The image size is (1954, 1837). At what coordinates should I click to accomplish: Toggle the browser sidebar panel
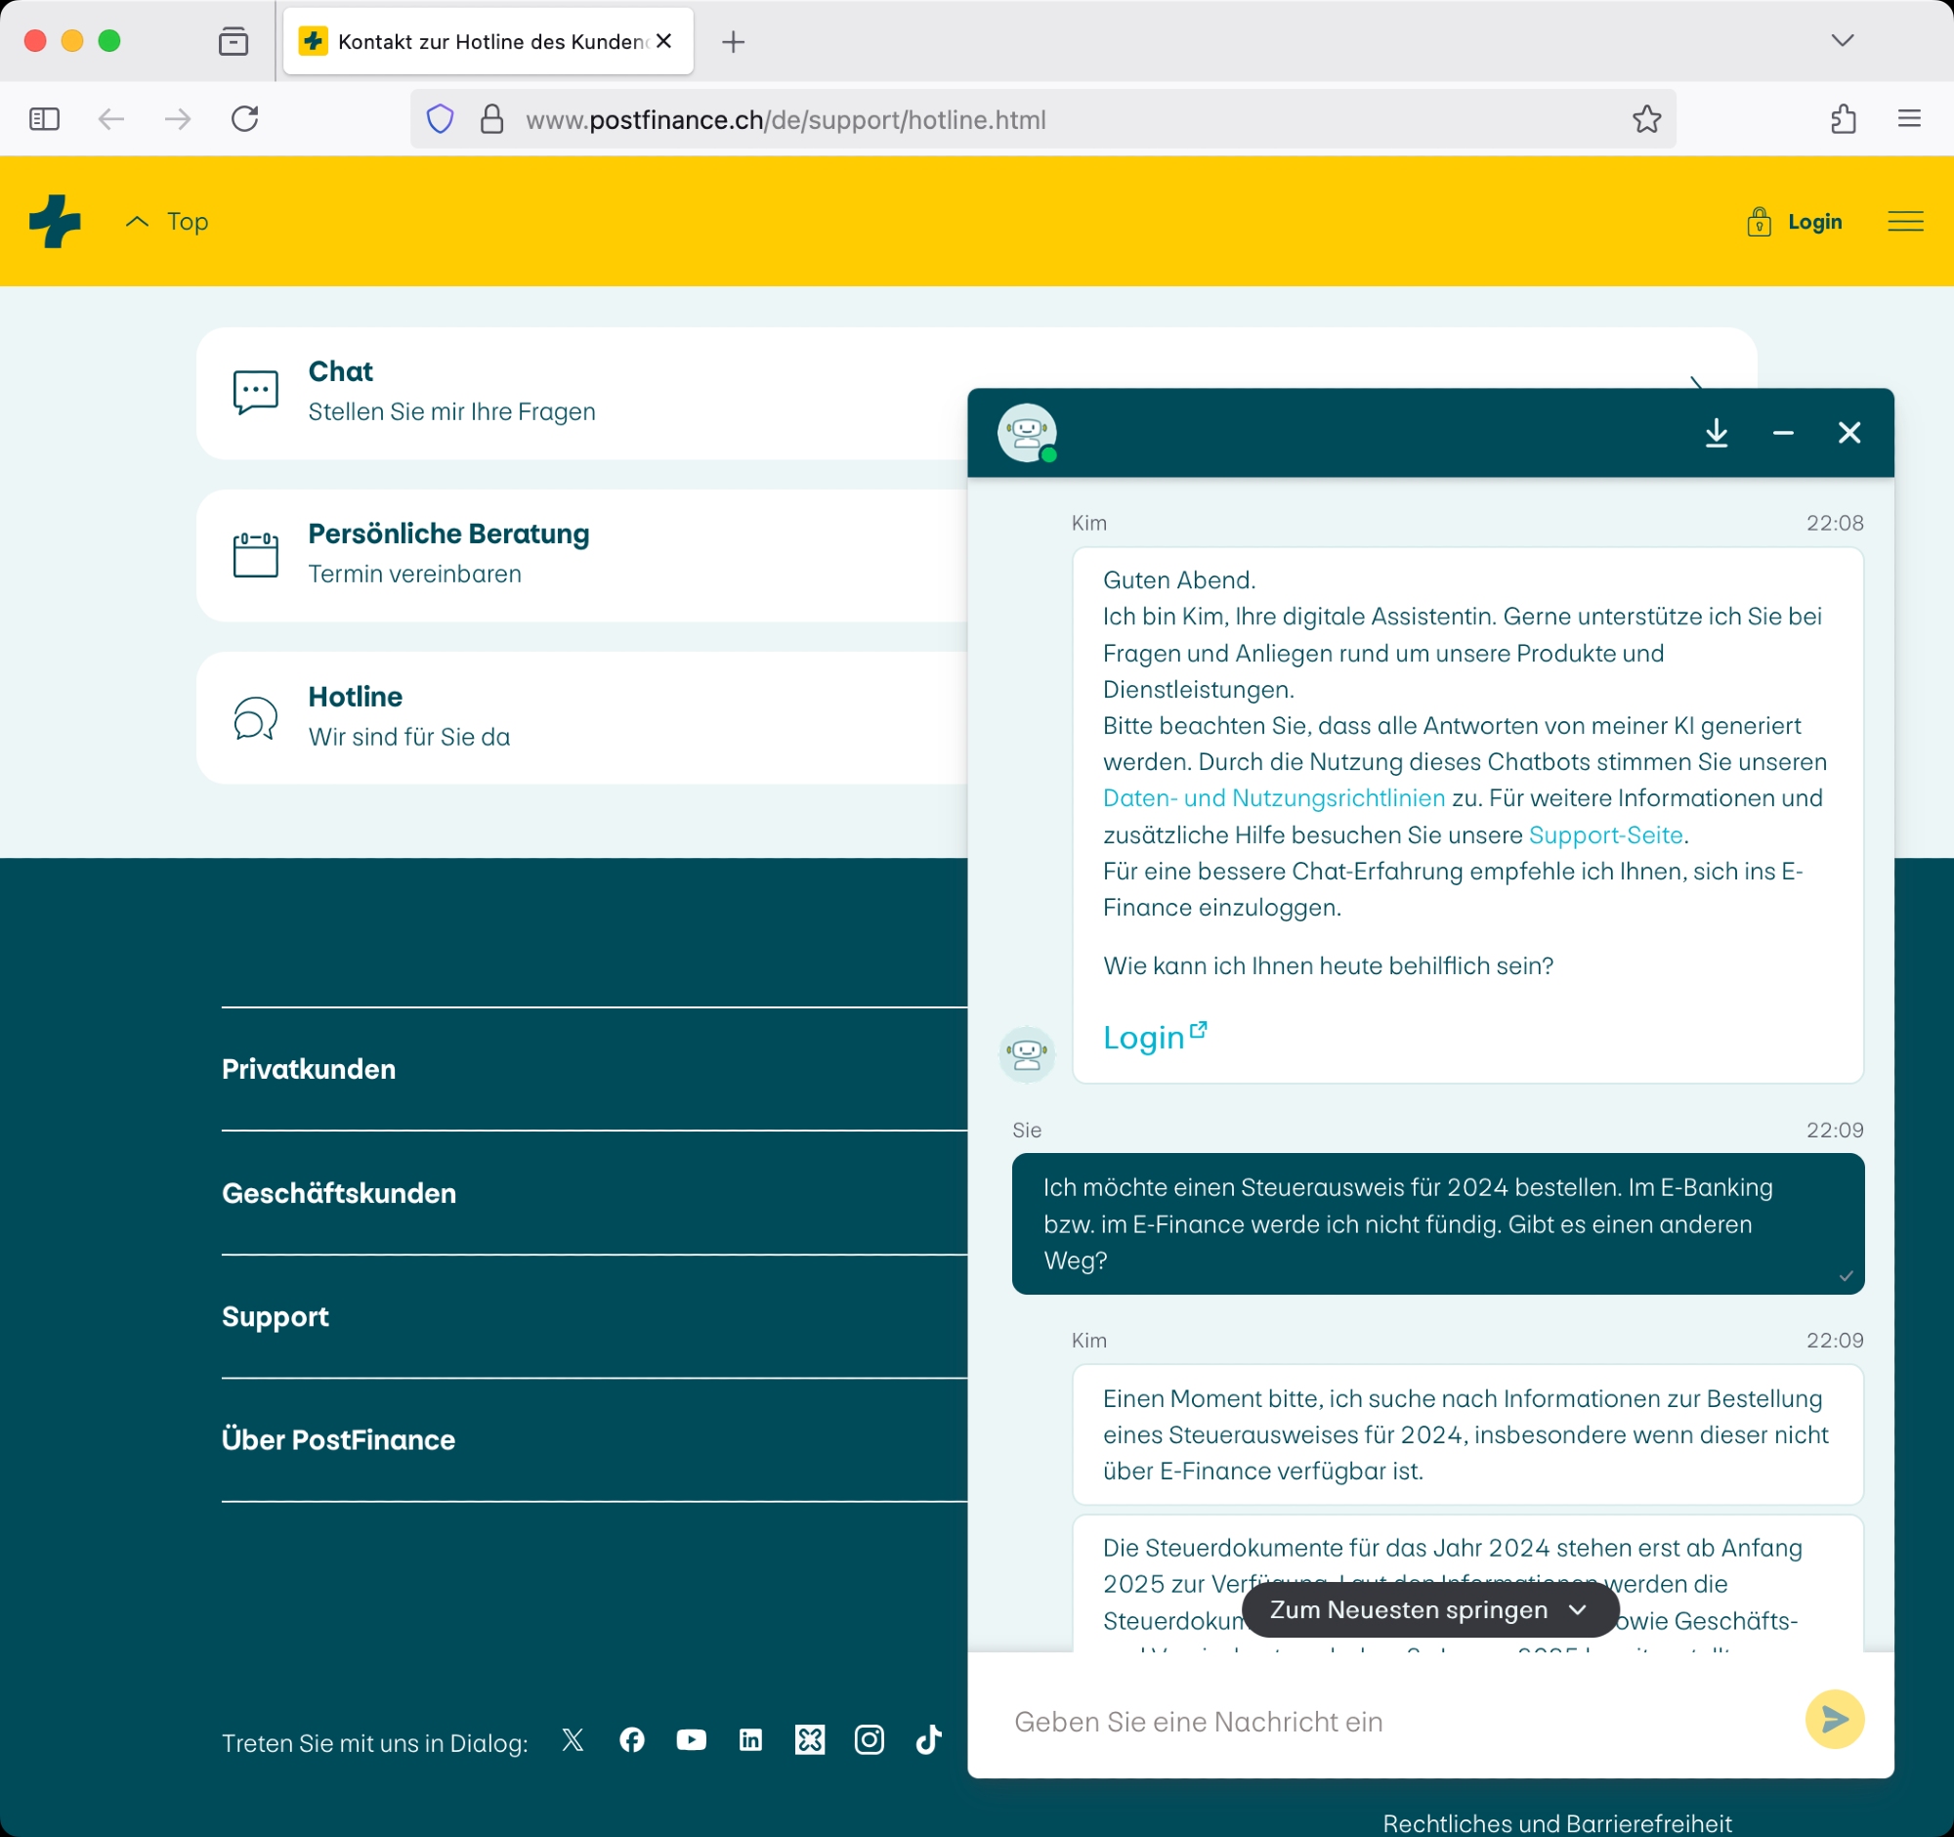44,120
